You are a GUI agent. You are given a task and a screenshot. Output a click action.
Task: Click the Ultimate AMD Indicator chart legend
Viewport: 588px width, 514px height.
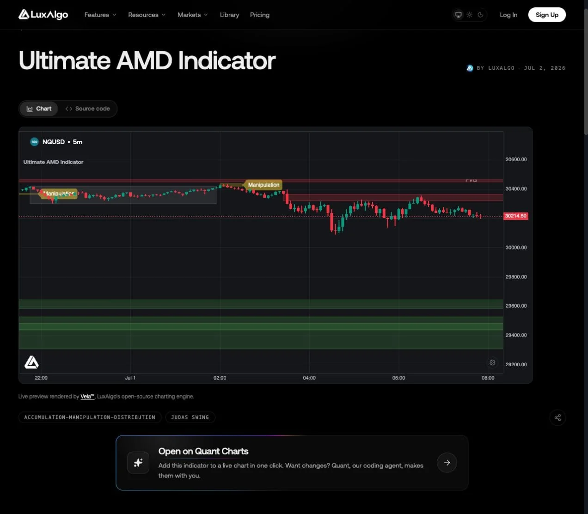coord(53,162)
